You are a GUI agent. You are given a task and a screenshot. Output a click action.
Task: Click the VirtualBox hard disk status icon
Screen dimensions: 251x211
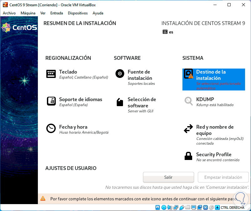pyautogui.click(x=157, y=208)
